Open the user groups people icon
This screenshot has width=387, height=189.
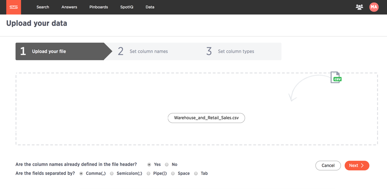pos(360,7)
